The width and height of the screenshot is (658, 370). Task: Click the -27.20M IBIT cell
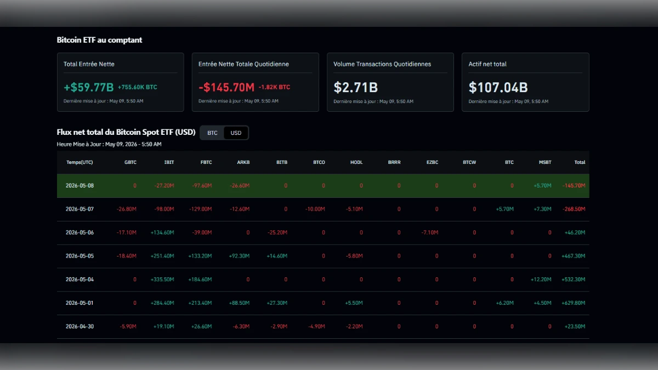point(164,186)
